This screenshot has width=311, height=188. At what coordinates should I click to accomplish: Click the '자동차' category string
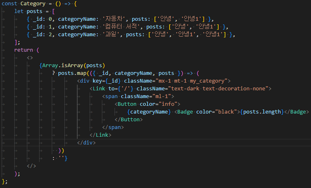(115, 19)
